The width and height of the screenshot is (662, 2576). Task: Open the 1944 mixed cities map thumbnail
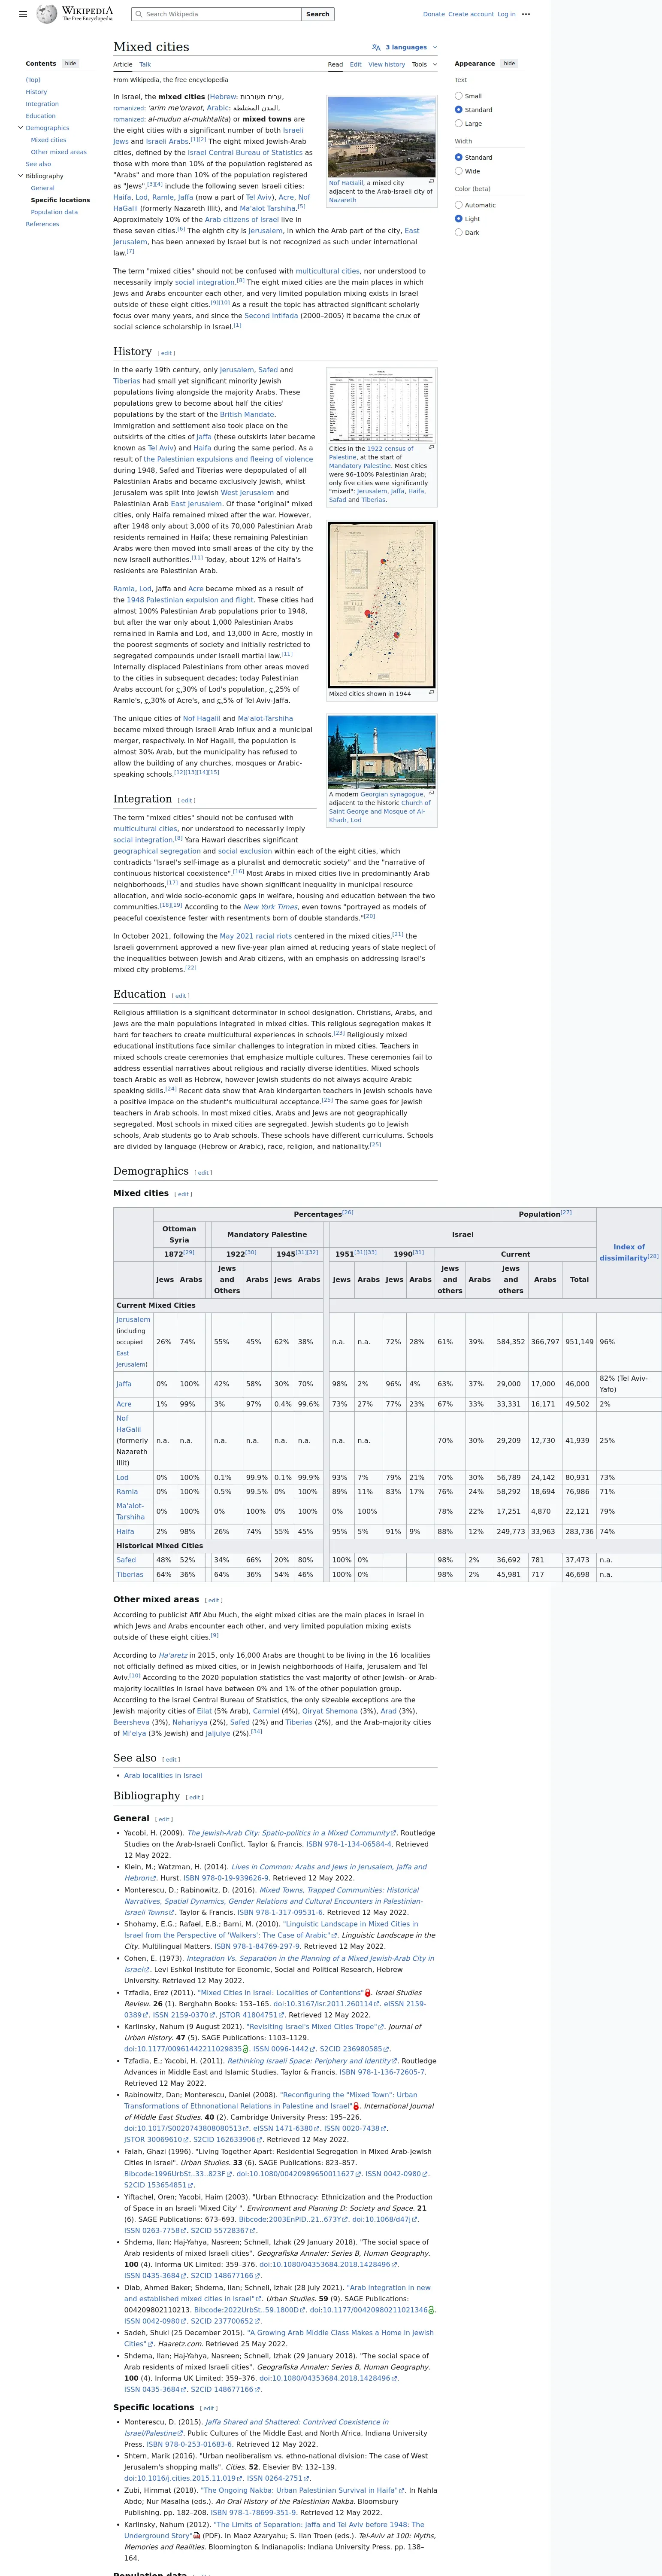pyautogui.click(x=382, y=604)
